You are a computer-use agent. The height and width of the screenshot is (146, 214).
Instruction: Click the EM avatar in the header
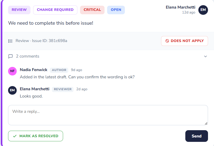203,10
